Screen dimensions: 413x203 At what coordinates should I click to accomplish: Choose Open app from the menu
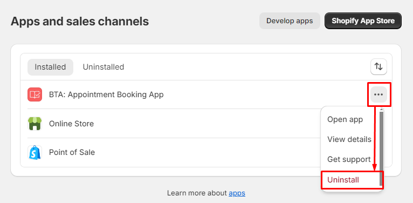(x=345, y=119)
